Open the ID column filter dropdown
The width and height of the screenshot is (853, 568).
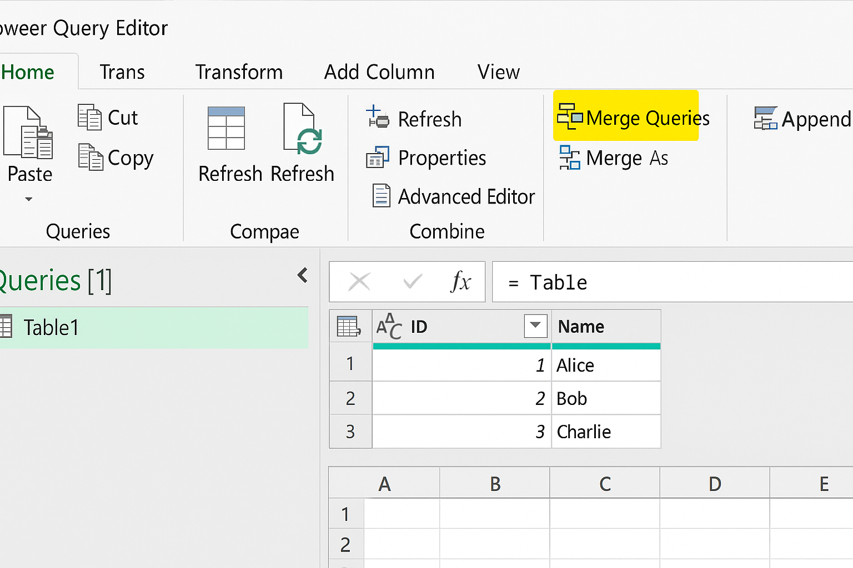(535, 326)
